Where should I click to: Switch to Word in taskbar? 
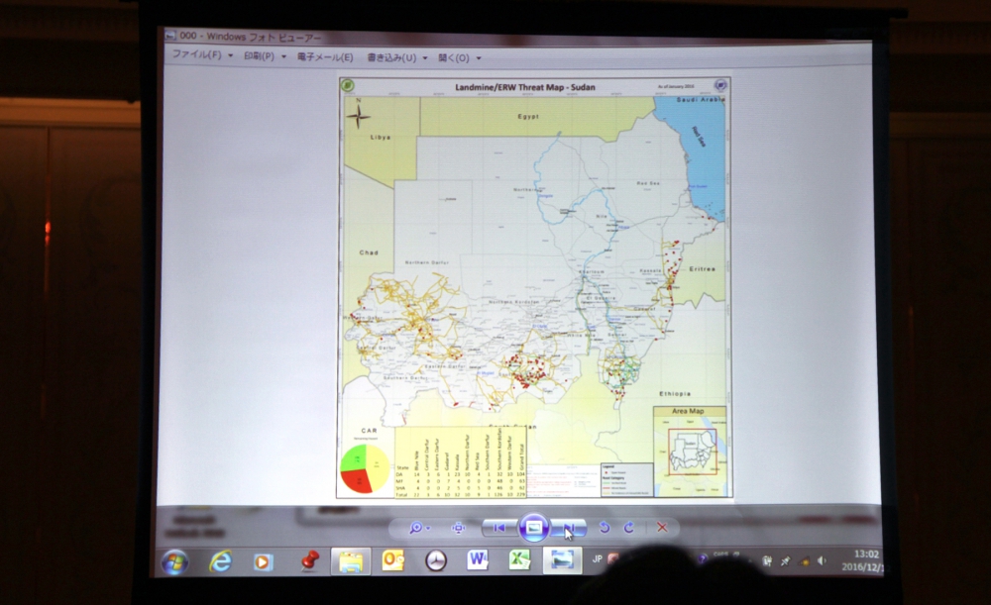(478, 560)
